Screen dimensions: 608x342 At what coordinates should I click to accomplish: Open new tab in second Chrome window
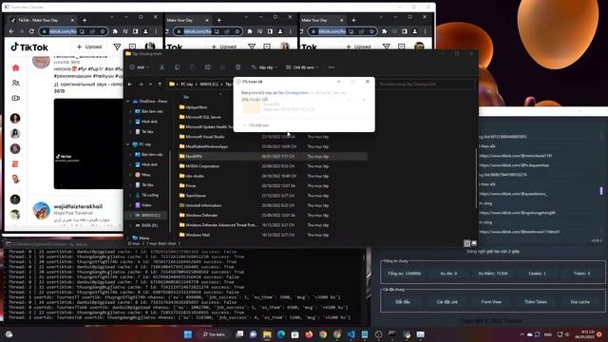(218, 20)
